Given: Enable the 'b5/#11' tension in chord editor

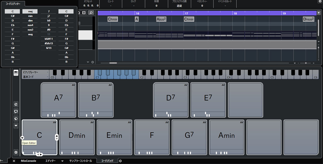Looking at the screenshot, I should coord(48,39).
